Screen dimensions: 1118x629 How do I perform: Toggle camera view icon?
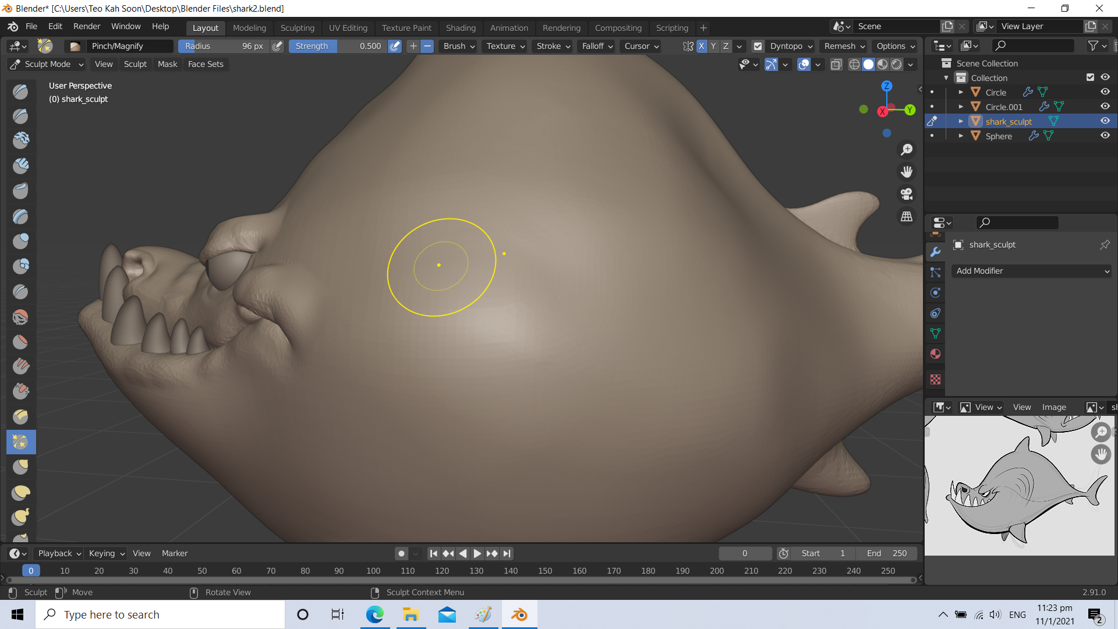point(907,194)
